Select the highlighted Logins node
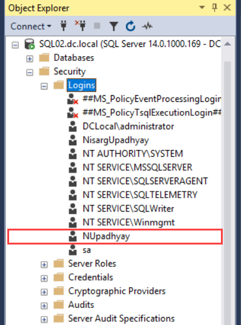The image size is (241, 325). tap(82, 85)
